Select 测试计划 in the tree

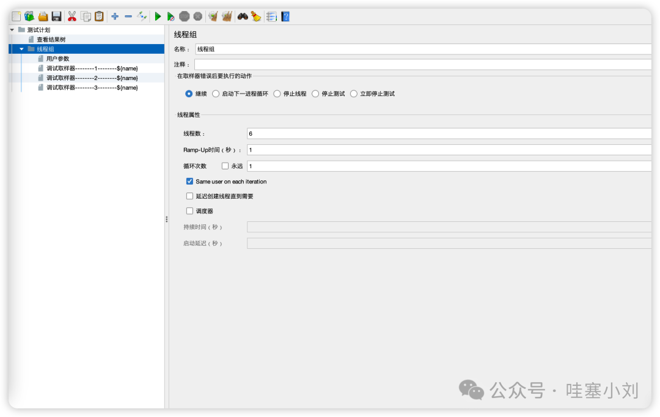(38, 30)
